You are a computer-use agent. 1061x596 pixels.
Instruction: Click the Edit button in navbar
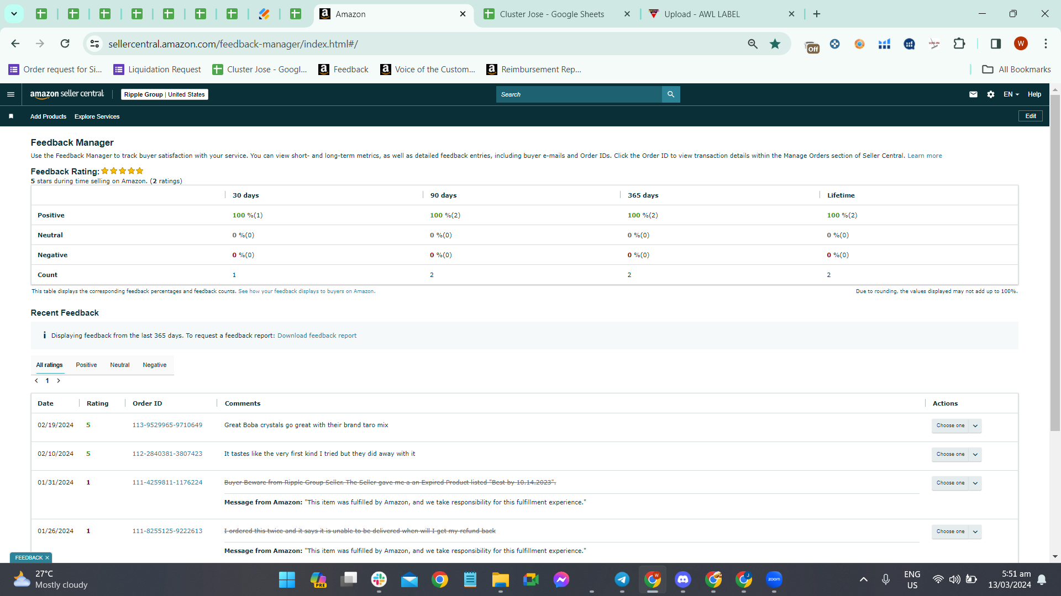coord(1031,116)
